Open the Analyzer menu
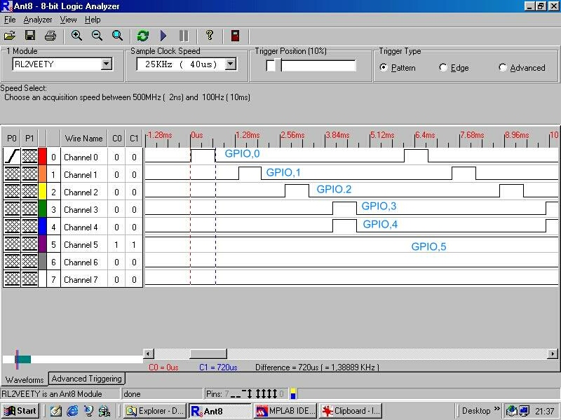Viewport: 561px width, 420px height. [38, 20]
